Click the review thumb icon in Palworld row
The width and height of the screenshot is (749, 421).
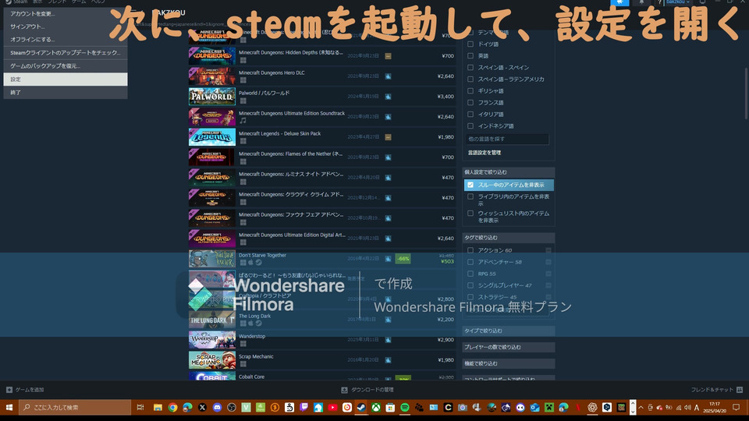[x=388, y=97]
